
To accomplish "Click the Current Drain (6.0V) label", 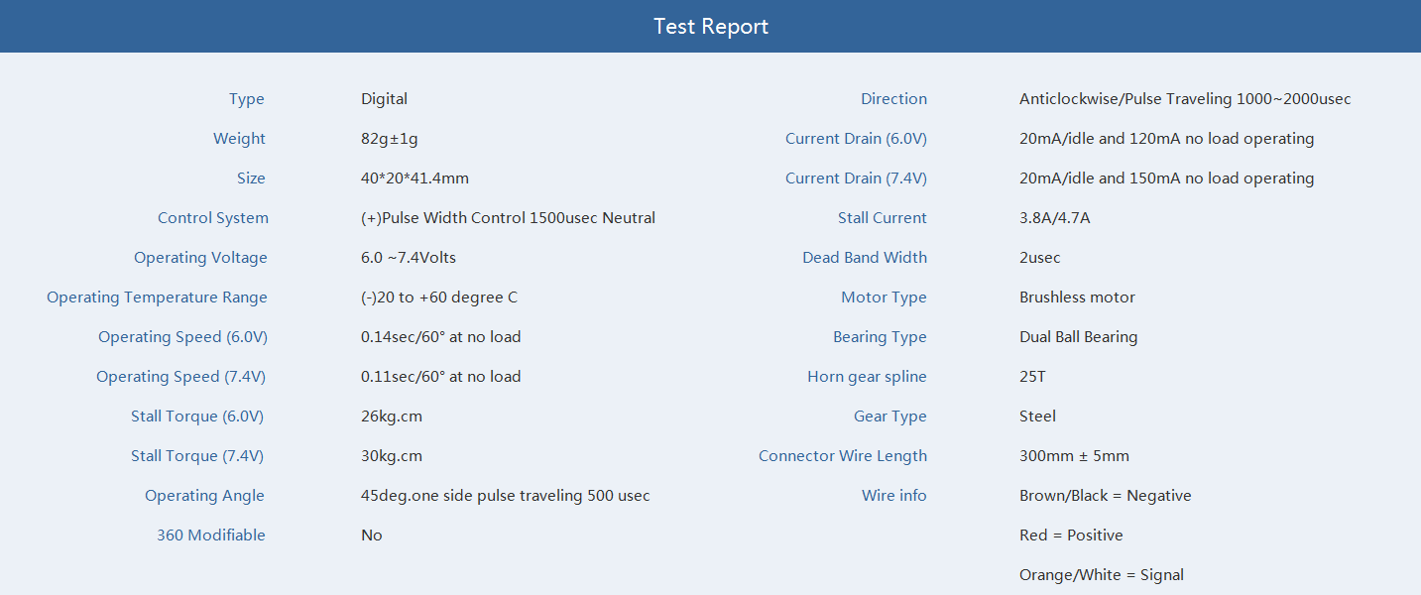I will (x=857, y=139).
